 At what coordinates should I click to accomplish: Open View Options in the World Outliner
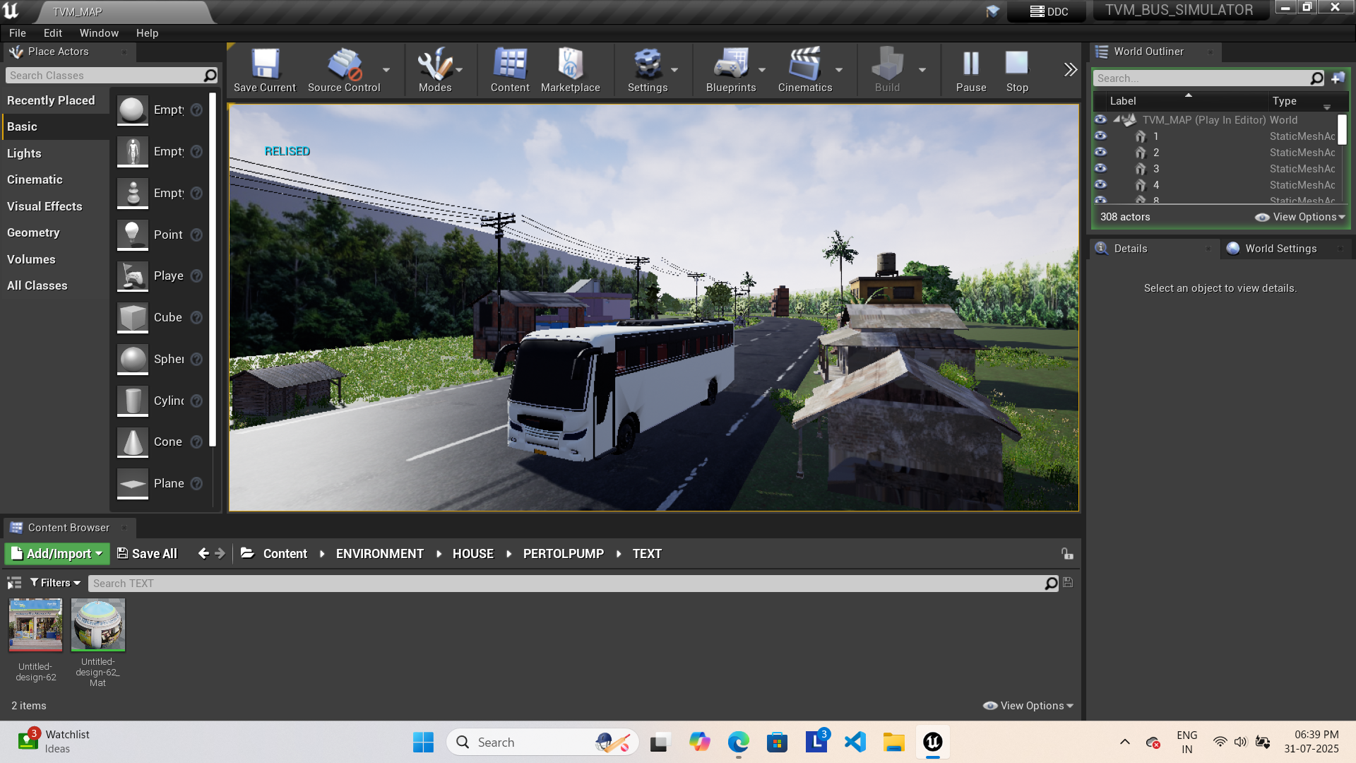(x=1303, y=217)
